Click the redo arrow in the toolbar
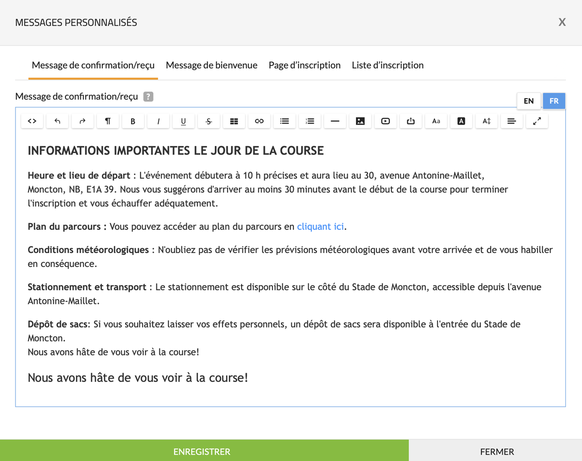The image size is (582, 461). pos(82,121)
